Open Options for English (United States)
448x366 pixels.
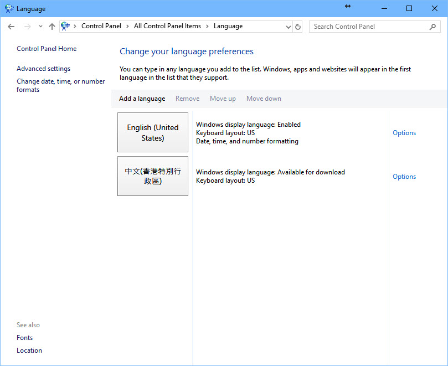[404, 133]
